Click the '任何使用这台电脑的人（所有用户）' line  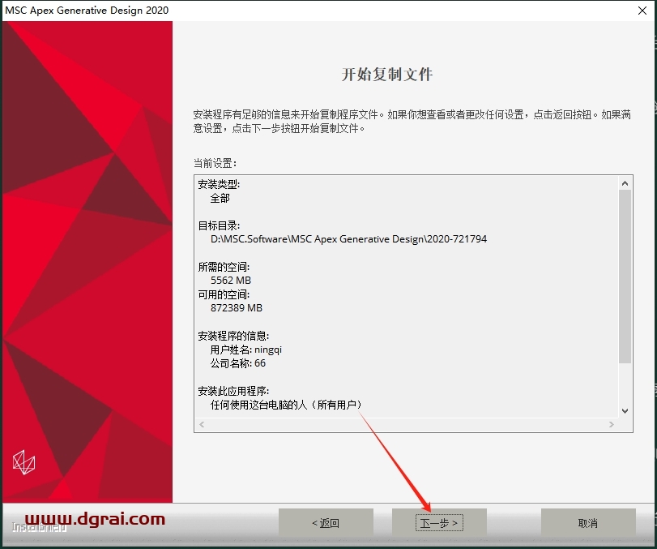click(286, 405)
